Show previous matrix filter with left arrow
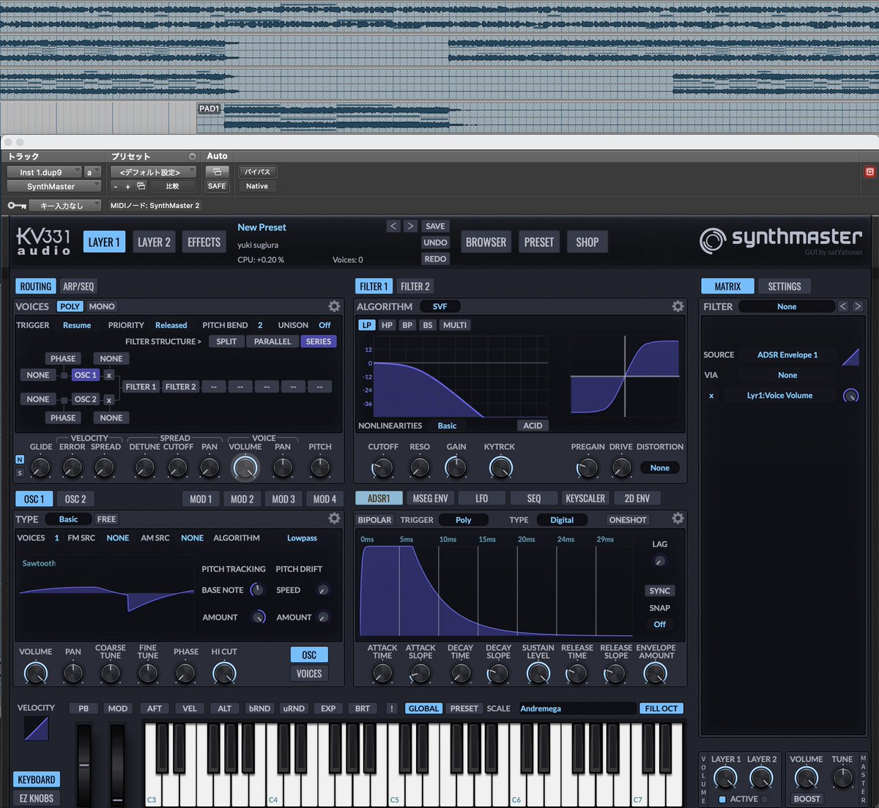879x808 pixels. click(843, 306)
